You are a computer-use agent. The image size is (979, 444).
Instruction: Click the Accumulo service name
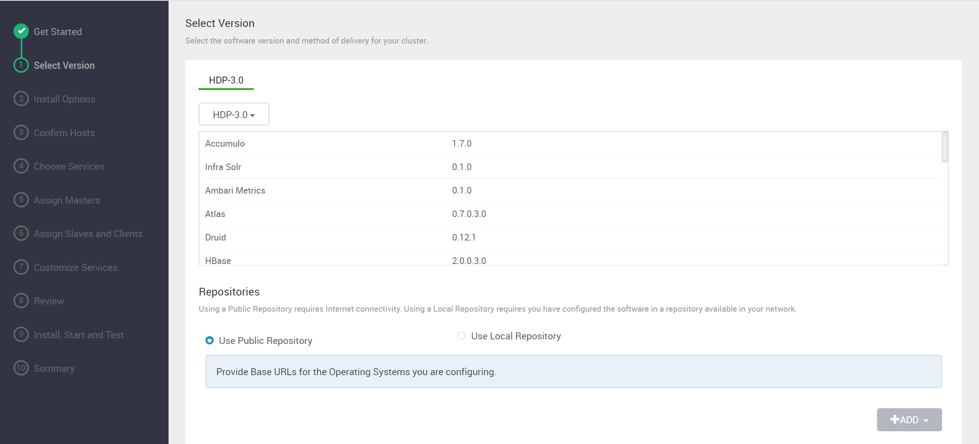[225, 144]
